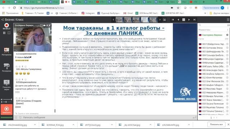Open the Instagram bookmark
Image resolution: width=230 pixels, height=129 pixels.
click(88, 13)
